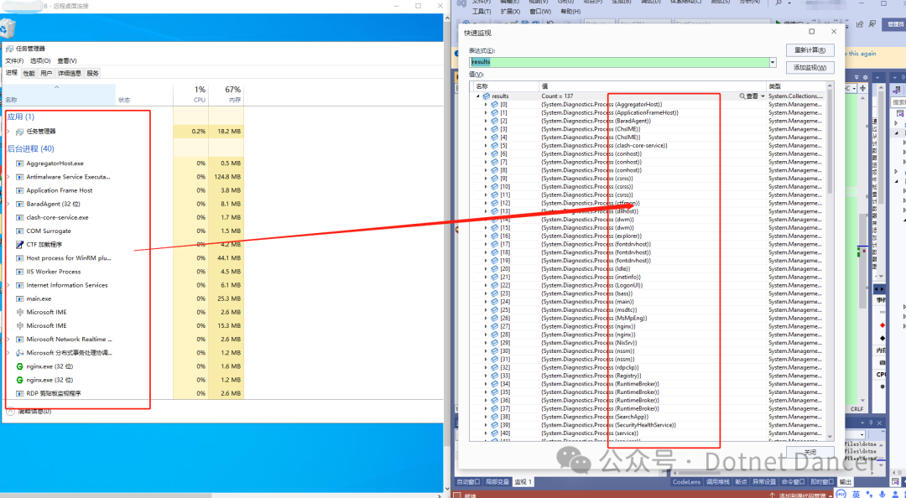
Task: Select 断点 in the Visual Studio panel bar
Action: [x=742, y=481]
